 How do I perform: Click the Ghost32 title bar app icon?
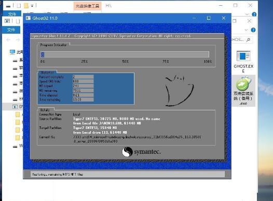[x=28, y=18]
